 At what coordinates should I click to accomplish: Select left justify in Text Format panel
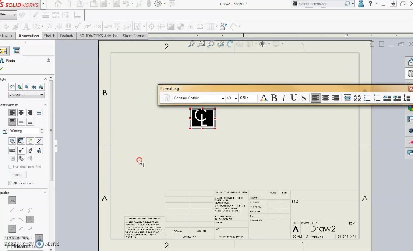[x=12, y=113]
